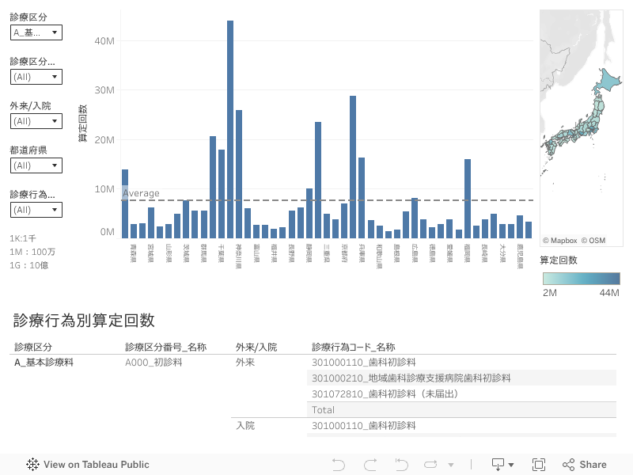Open the View on Tableau Public link
This screenshot has width=633, height=475.
point(96,465)
